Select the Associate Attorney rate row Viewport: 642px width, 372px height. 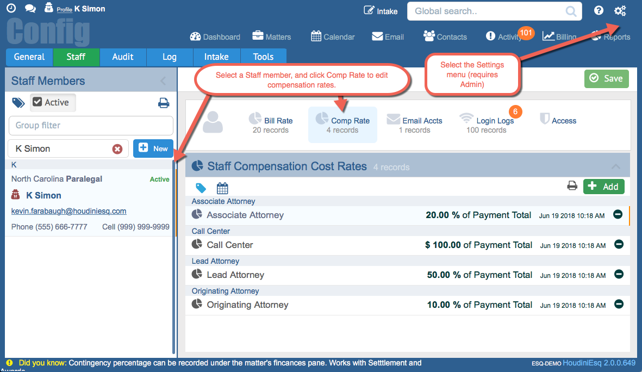coord(407,215)
